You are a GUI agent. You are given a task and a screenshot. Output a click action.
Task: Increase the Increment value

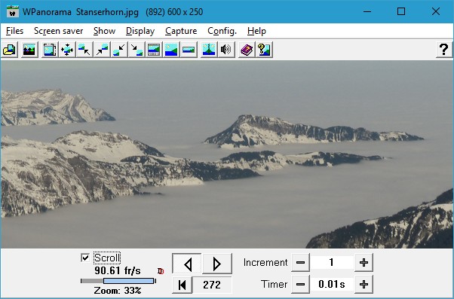(x=364, y=263)
